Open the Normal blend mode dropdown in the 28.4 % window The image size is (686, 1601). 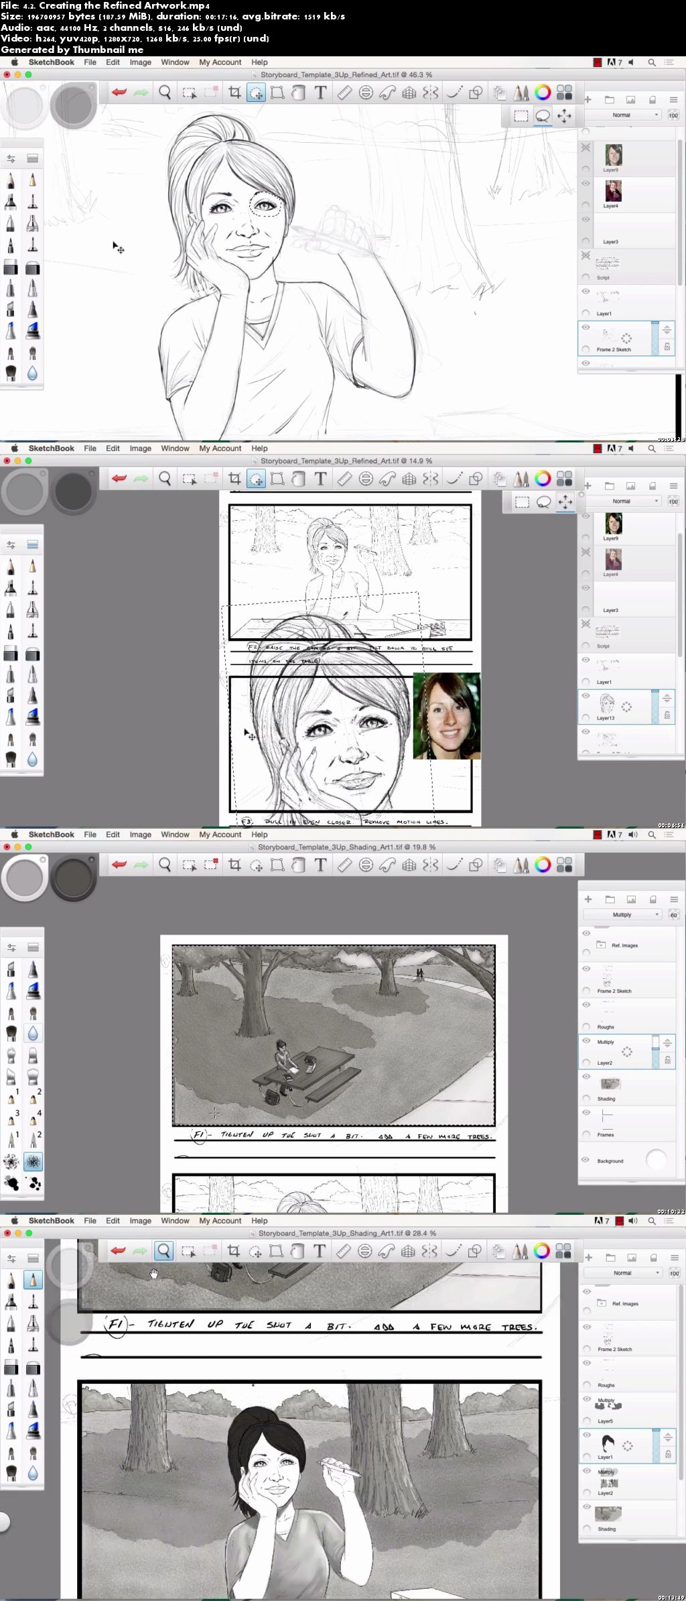[x=623, y=1272]
